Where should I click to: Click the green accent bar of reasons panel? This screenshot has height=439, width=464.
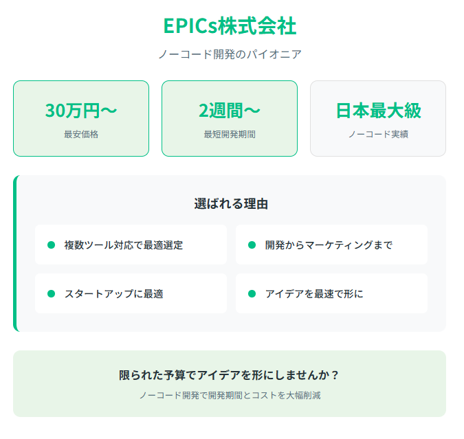(15, 254)
